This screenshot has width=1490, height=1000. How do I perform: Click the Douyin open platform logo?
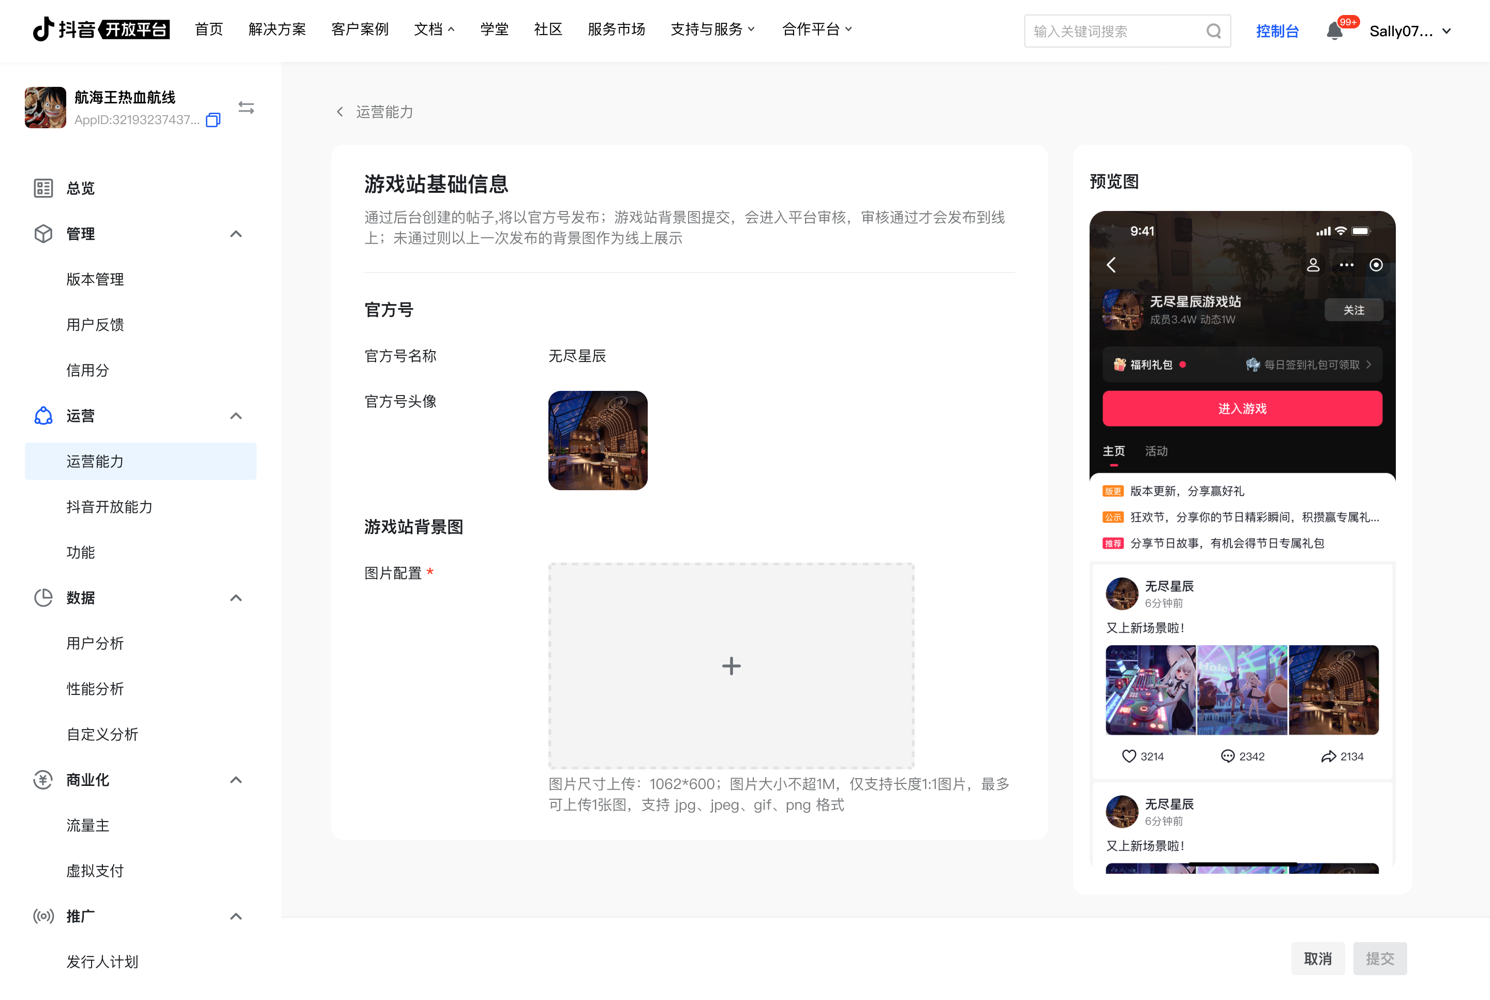[x=101, y=29]
